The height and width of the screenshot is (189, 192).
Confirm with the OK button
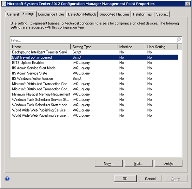click(x=125, y=179)
